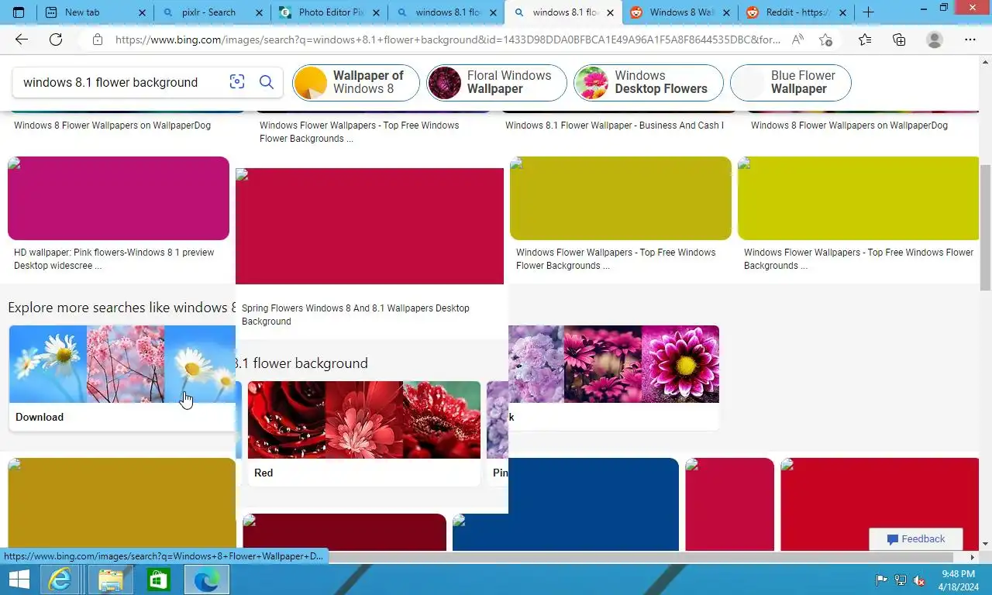This screenshot has height=595, width=992.
Task: Close the New tab tab
Action: (142, 12)
